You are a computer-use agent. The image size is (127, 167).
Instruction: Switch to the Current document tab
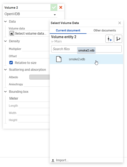pyautogui.click(x=68, y=31)
